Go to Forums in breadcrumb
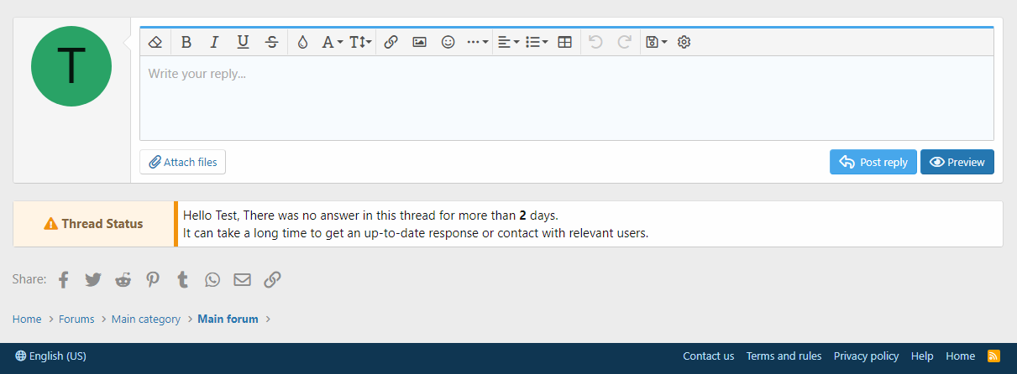This screenshot has width=1017, height=374. click(x=76, y=319)
